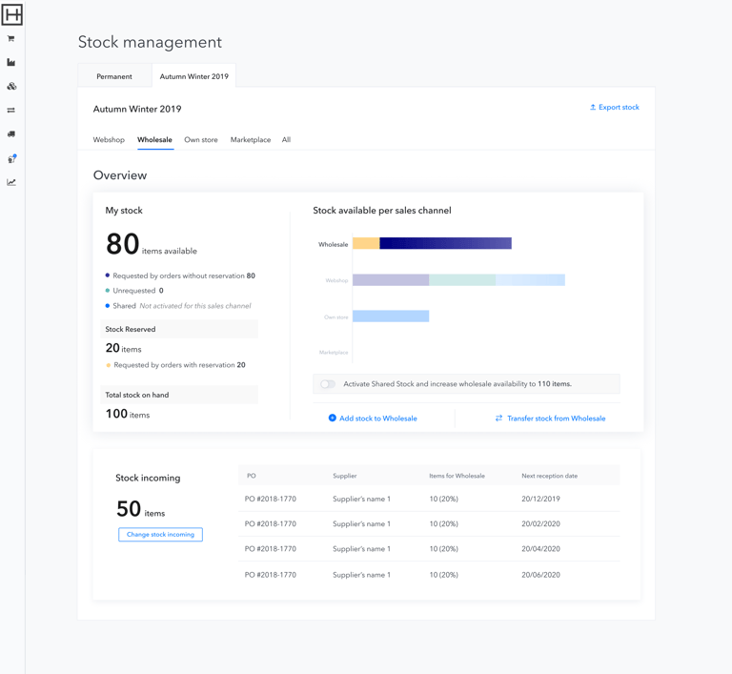Click the Export stock link
Image resolution: width=732 pixels, height=674 pixels.
point(615,108)
